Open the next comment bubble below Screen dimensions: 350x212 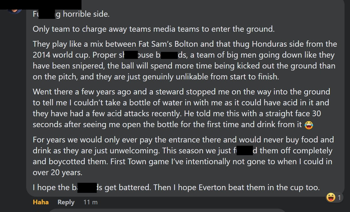pyautogui.click(x=167, y=210)
